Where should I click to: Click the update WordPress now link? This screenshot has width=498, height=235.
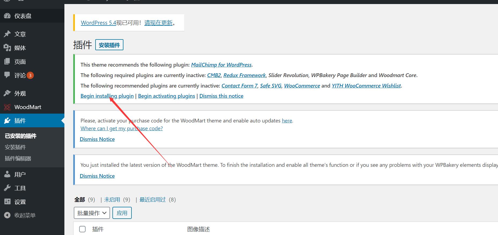click(x=158, y=23)
